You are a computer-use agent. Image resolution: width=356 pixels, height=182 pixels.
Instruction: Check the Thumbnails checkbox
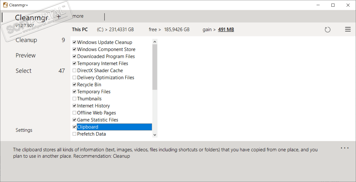(75, 99)
